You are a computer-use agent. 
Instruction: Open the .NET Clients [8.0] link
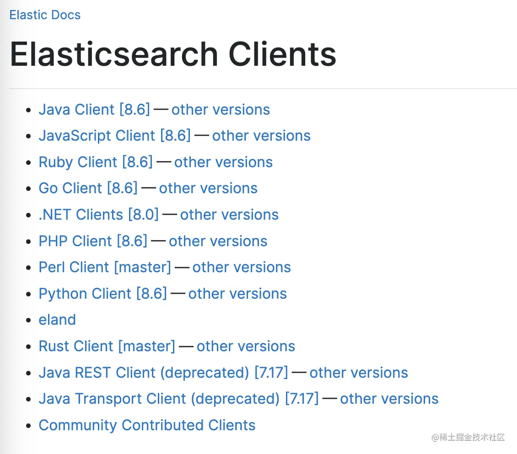click(x=98, y=215)
